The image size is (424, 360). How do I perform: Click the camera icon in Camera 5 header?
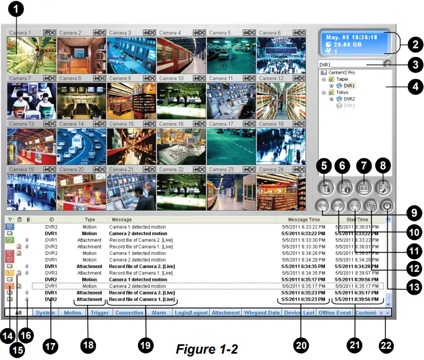pyautogui.click(x=246, y=33)
